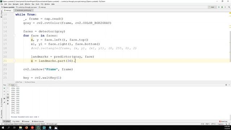This screenshot has width=231, height=130.
Task: Open the Project tool window sidebar tab
Action: [1, 13]
